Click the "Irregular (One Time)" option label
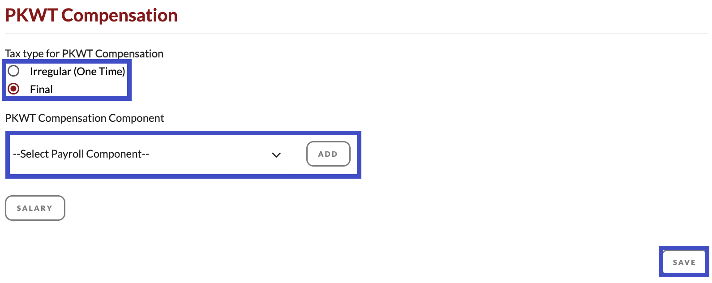This screenshot has width=712, height=283. 77,72
